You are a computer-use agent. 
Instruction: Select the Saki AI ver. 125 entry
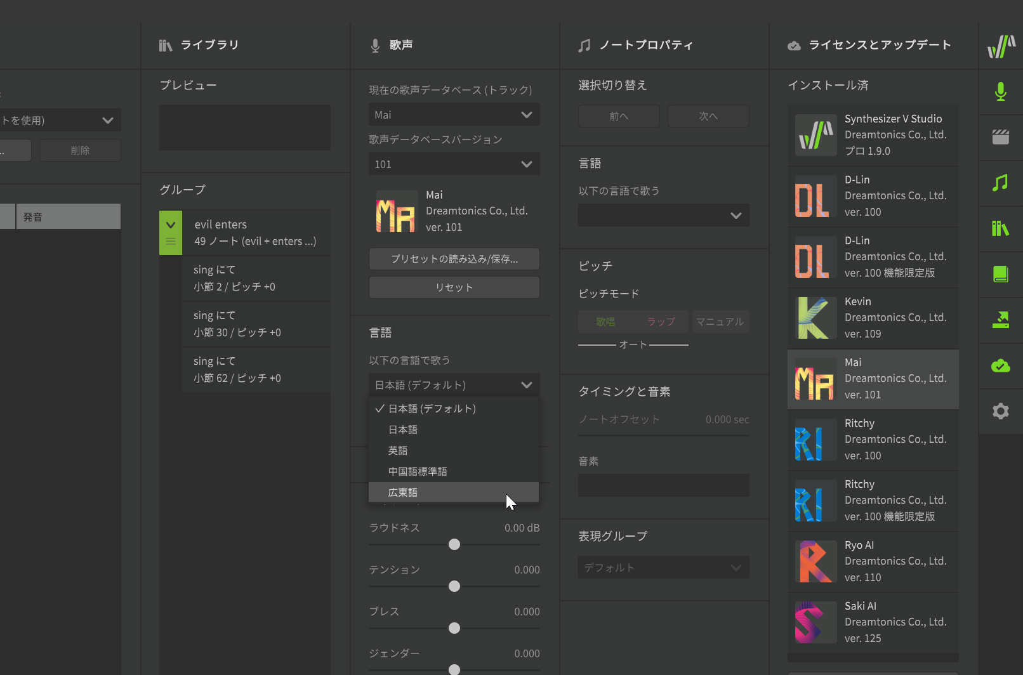tap(873, 622)
